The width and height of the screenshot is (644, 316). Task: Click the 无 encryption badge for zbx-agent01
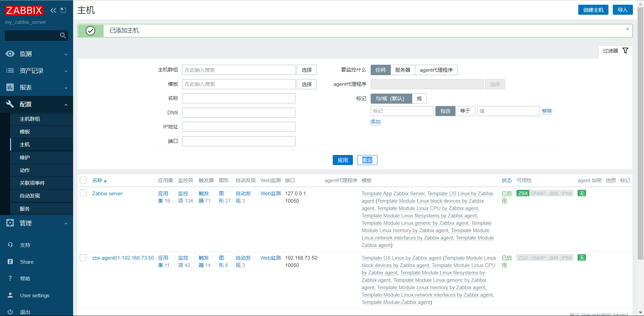click(x=582, y=258)
